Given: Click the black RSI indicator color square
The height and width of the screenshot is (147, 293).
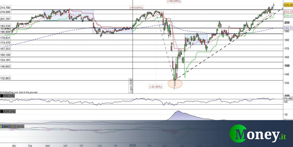Looking at the screenshot, I should (x=2, y=96).
